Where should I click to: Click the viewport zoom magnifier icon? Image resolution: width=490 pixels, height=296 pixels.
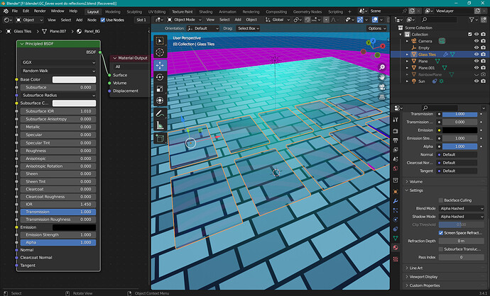point(382,67)
